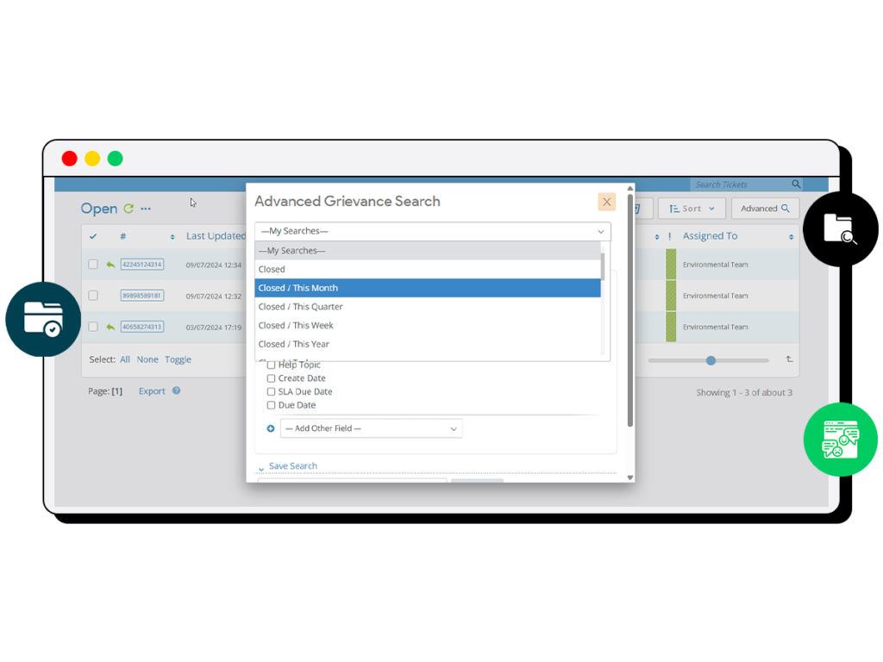Open the three-dots menu next to Open
883x662 pixels.
pos(146,209)
